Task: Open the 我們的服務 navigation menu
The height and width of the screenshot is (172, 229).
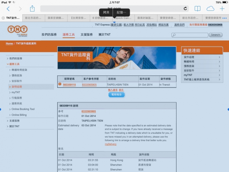Action: (49, 34)
